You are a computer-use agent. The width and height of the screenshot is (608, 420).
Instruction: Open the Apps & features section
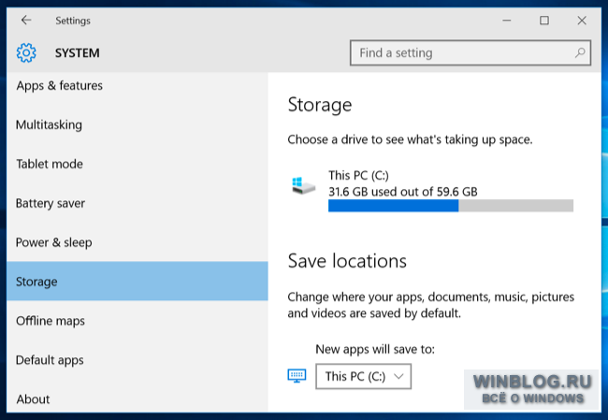coord(138,85)
